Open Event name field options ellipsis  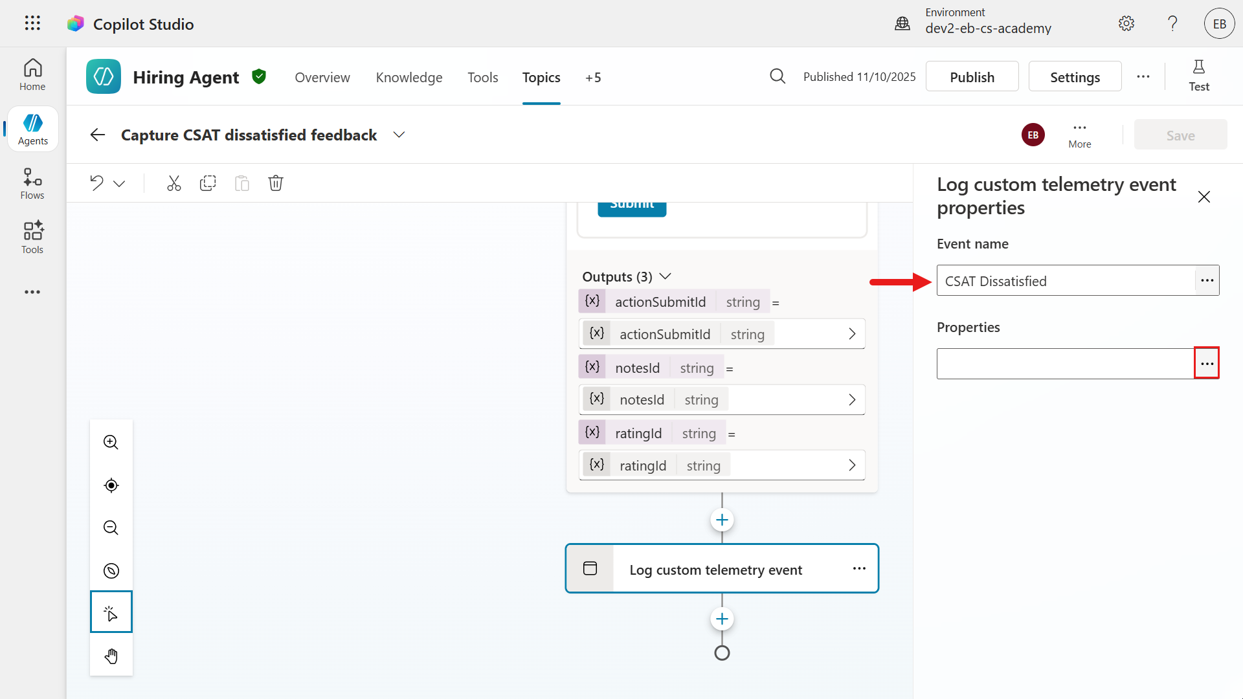pyautogui.click(x=1207, y=280)
